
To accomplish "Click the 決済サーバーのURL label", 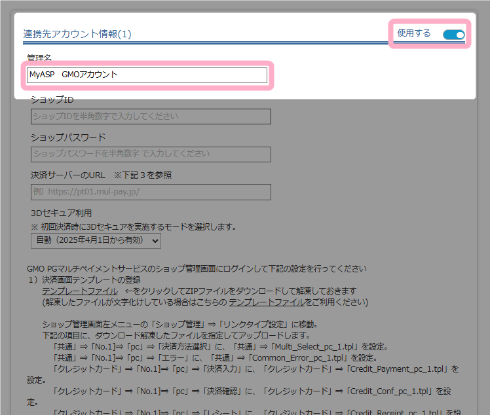I will point(67,175).
